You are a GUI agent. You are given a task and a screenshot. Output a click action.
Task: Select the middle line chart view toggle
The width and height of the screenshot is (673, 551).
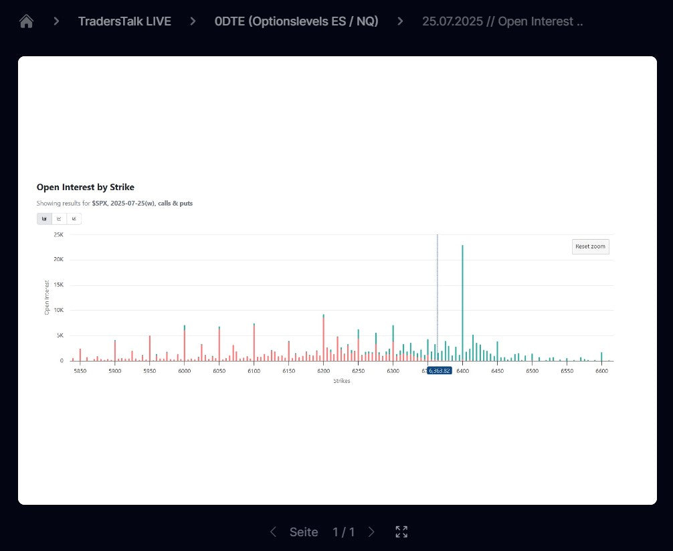pyautogui.click(x=60, y=219)
